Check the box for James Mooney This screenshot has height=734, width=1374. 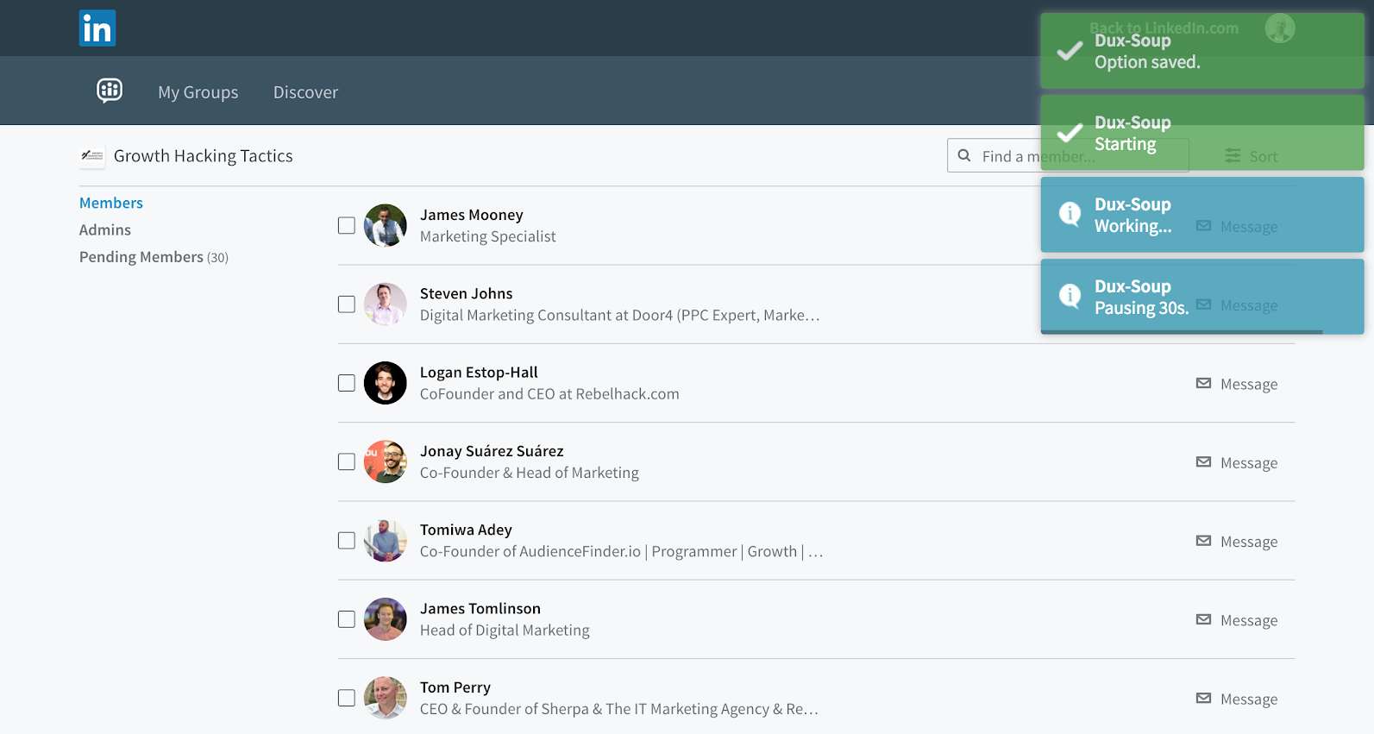pos(347,225)
